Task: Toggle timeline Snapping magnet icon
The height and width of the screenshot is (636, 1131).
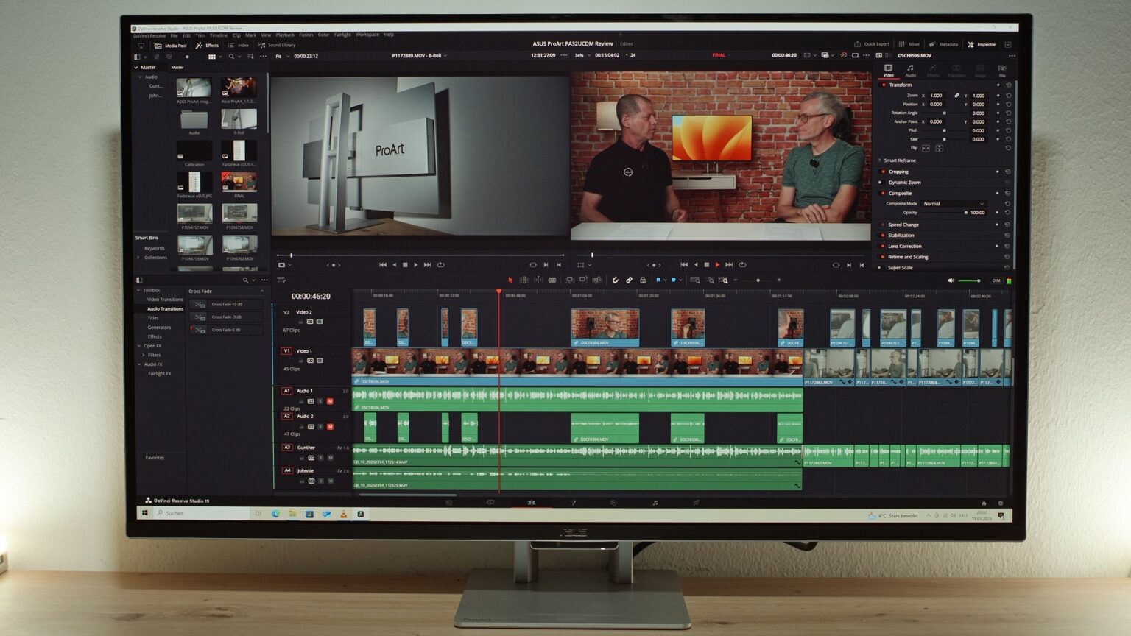Action: (616, 280)
